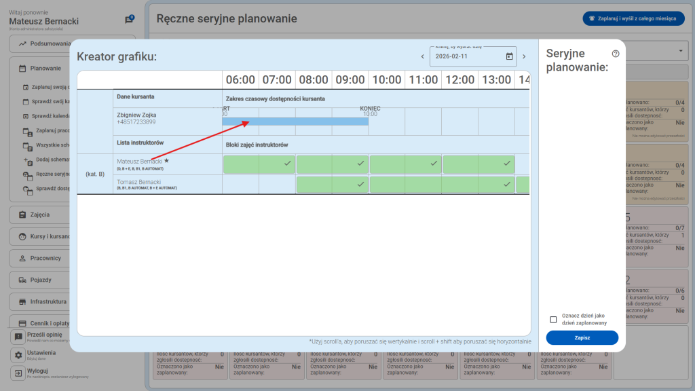This screenshot has width=695, height=391.
Task: Open the calendar picker icon in date field
Action: tap(510, 56)
